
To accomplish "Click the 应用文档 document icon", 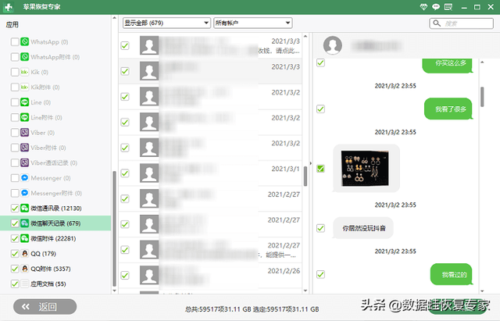I will (24, 284).
